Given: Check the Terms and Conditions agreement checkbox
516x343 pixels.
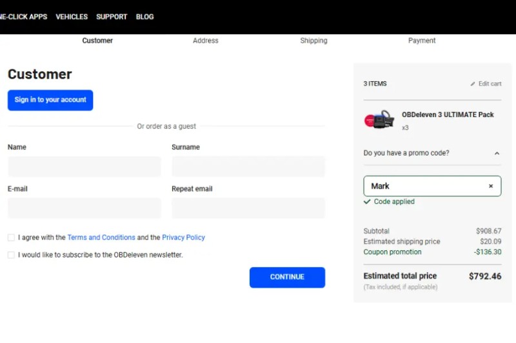Looking at the screenshot, I should point(11,237).
